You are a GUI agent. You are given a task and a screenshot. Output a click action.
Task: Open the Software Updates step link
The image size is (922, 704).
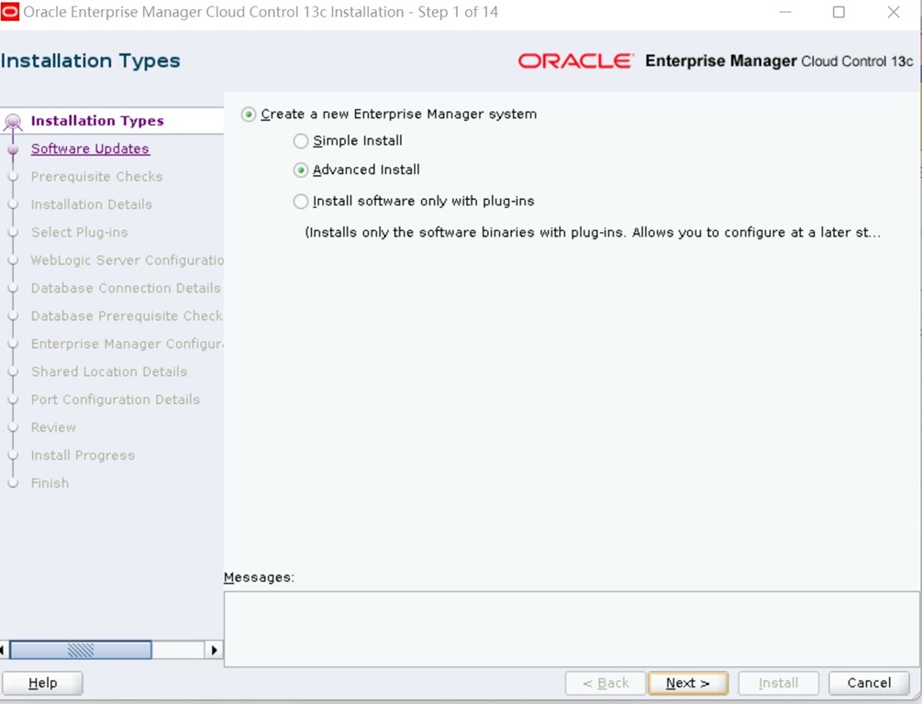[x=90, y=148]
